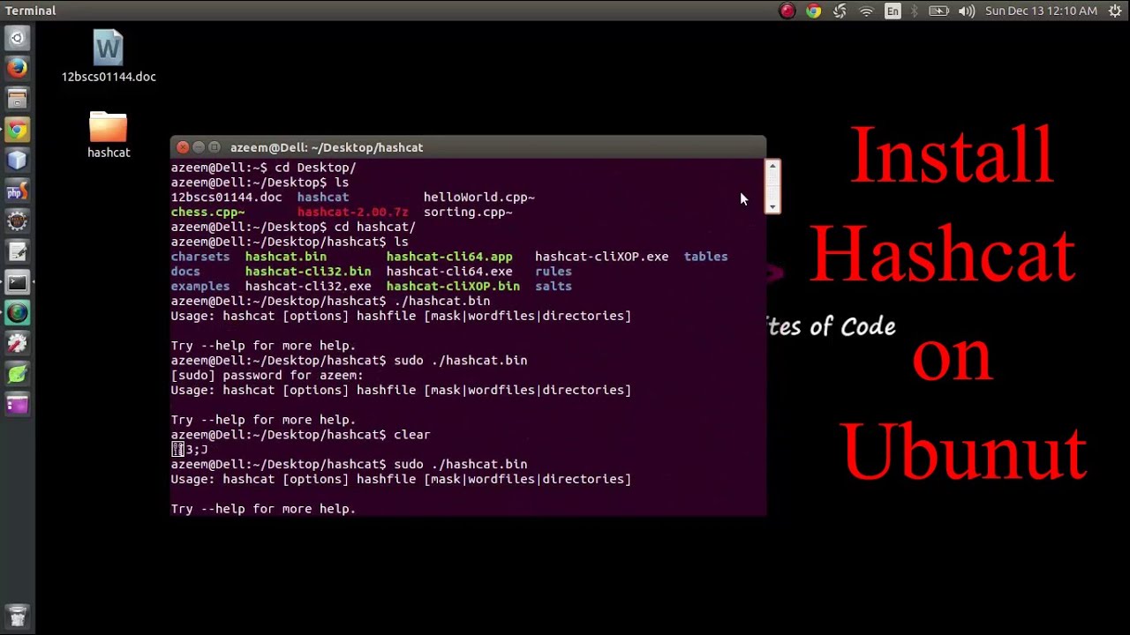Click 'hashcat-cli64.app' in the terminal listing

coord(449,257)
